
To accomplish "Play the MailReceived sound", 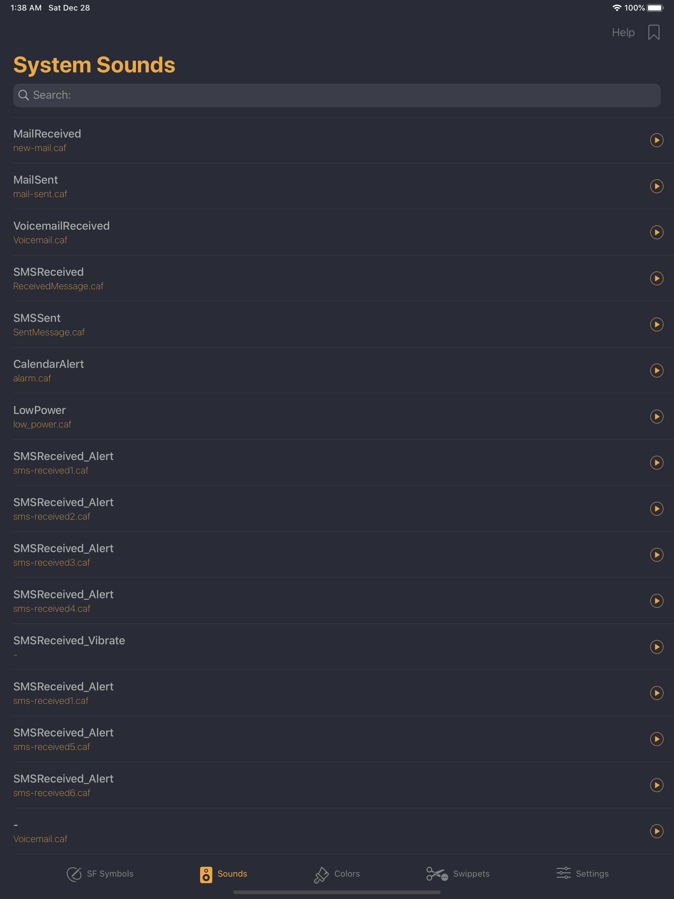I will (657, 140).
